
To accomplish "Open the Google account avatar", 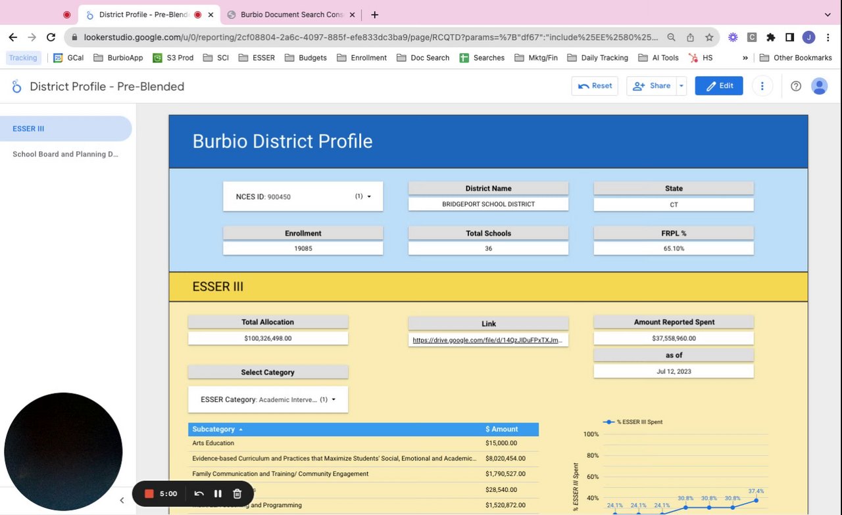I will tap(819, 86).
